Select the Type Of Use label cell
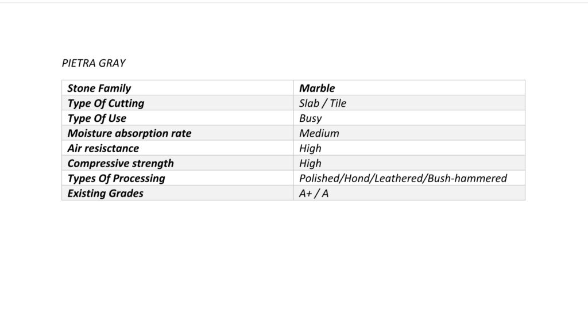Screen dimensions: 588x328 click(96, 118)
